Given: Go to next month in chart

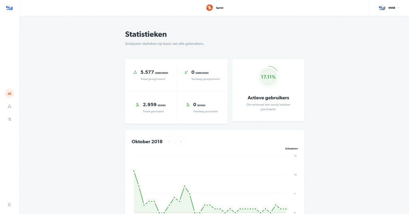Looking at the screenshot, I should click(181, 141).
